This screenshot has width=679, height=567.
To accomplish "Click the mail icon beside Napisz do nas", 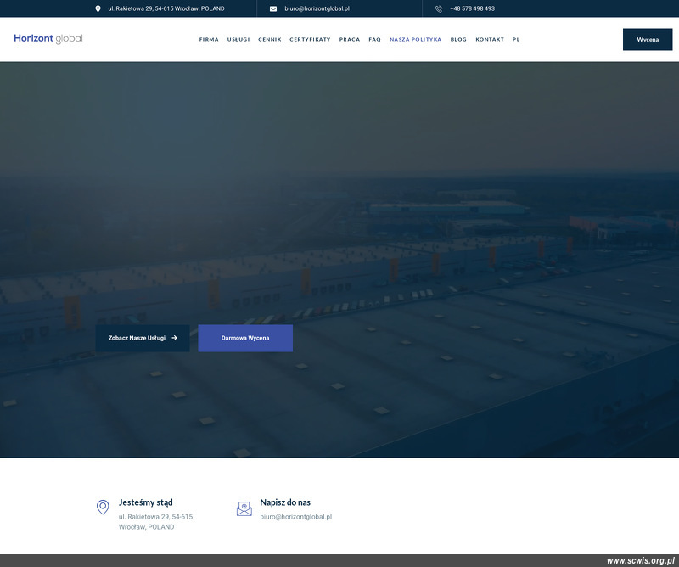I will (244, 508).
